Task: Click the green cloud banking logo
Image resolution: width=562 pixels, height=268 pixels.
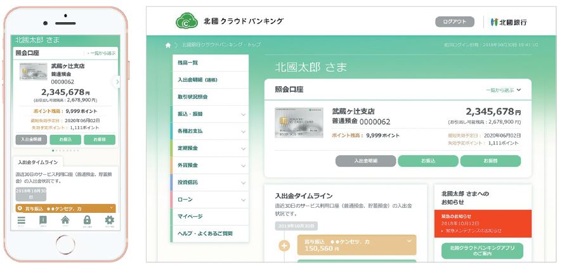Action: (186, 21)
